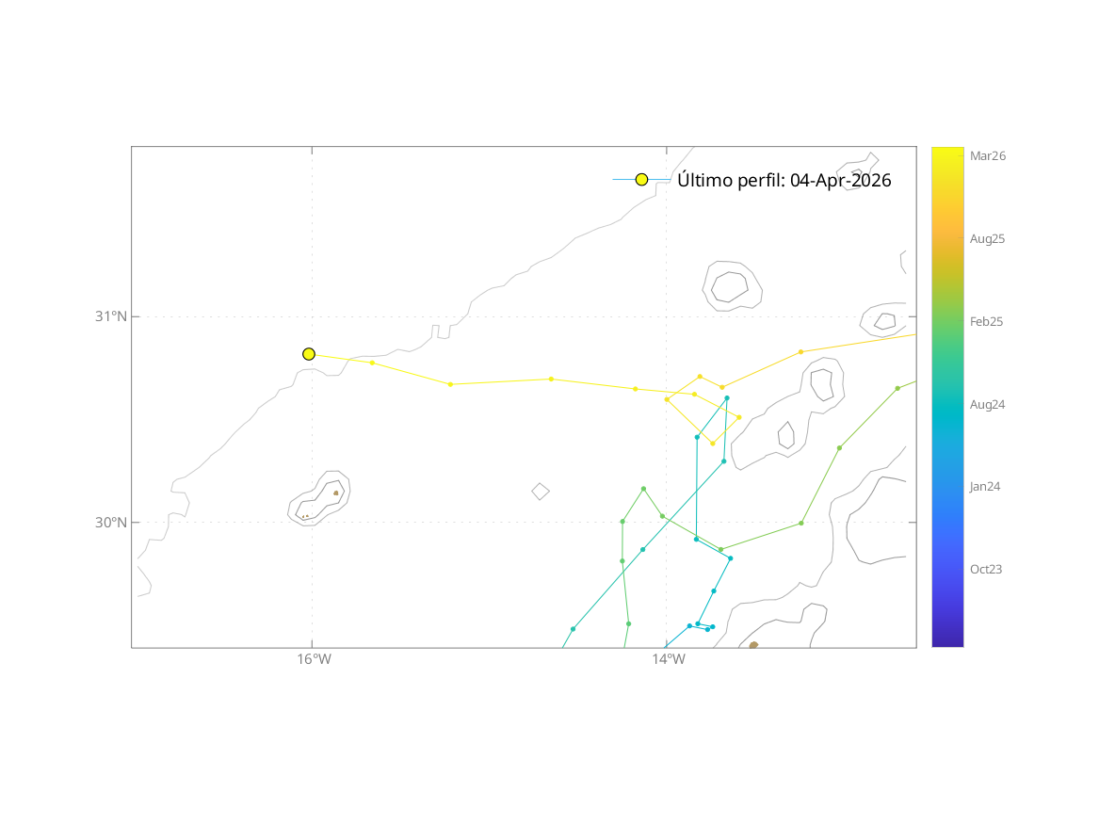Click the Aug25 colorbar label
The height and width of the screenshot is (824, 1099).
pyautogui.click(x=987, y=239)
